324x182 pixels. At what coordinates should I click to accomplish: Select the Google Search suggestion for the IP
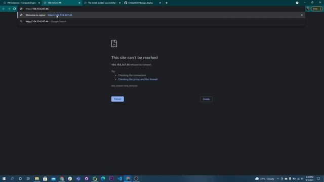point(161,21)
